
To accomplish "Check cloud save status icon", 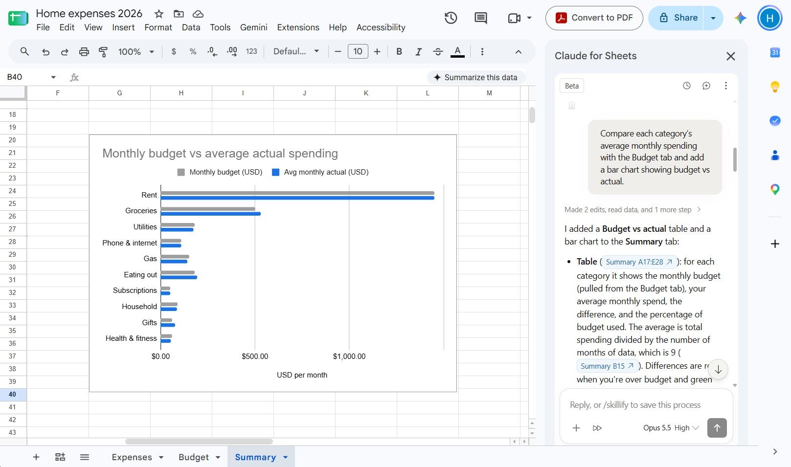I will tap(198, 14).
